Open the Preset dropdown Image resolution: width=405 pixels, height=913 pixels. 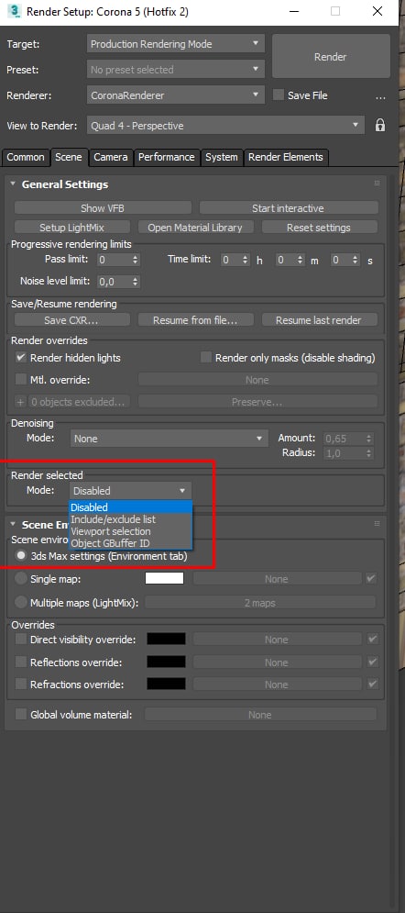[x=176, y=70]
